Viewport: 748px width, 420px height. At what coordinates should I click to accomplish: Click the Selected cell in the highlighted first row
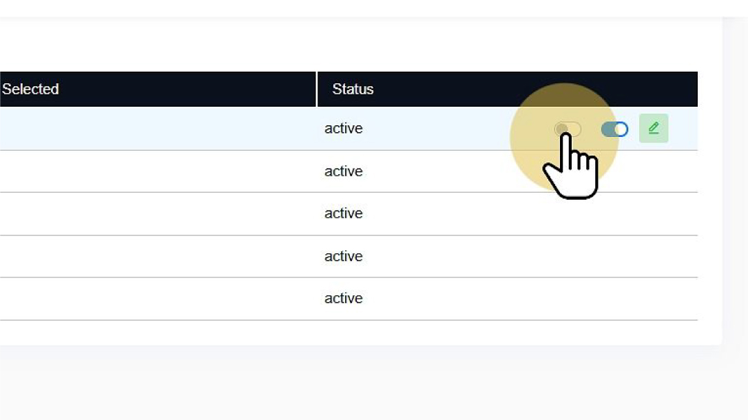[157, 129]
